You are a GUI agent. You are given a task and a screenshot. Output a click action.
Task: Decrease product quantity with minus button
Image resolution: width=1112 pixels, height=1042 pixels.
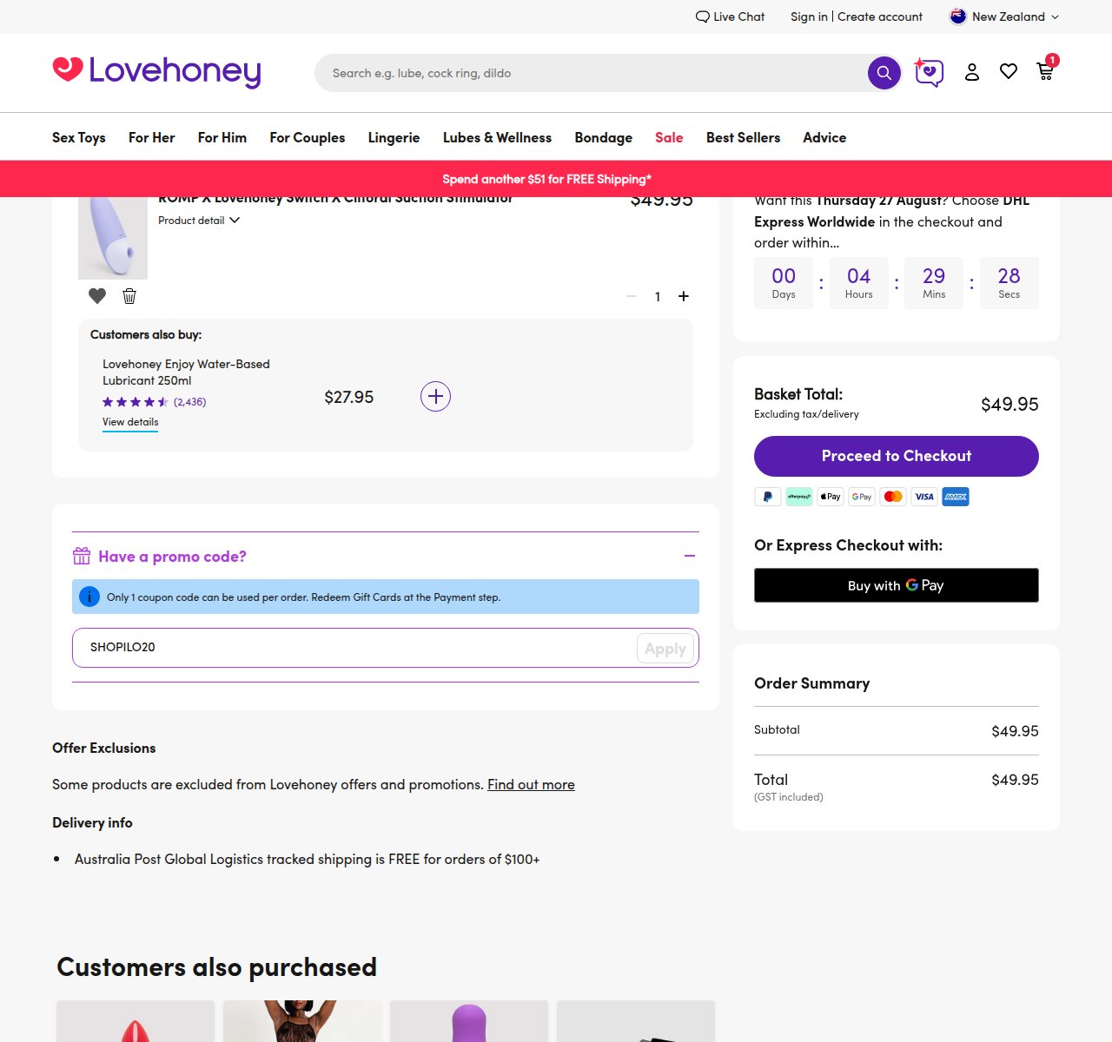pyautogui.click(x=632, y=296)
